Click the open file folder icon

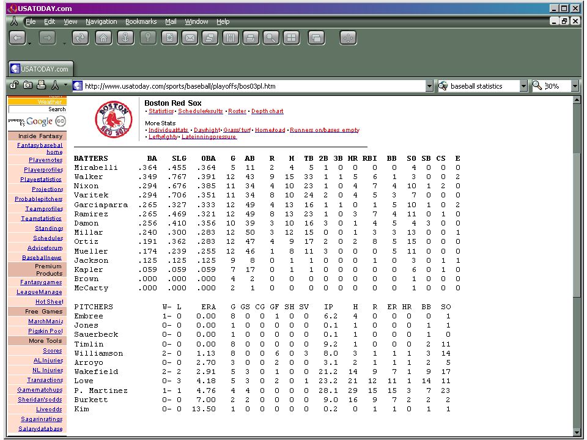pyautogui.click(x=210, y=38)
